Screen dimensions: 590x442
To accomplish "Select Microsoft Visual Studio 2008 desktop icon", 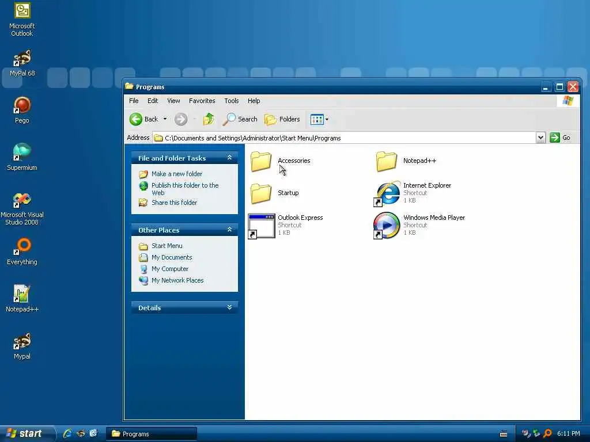I will click(x=22, y=208).
